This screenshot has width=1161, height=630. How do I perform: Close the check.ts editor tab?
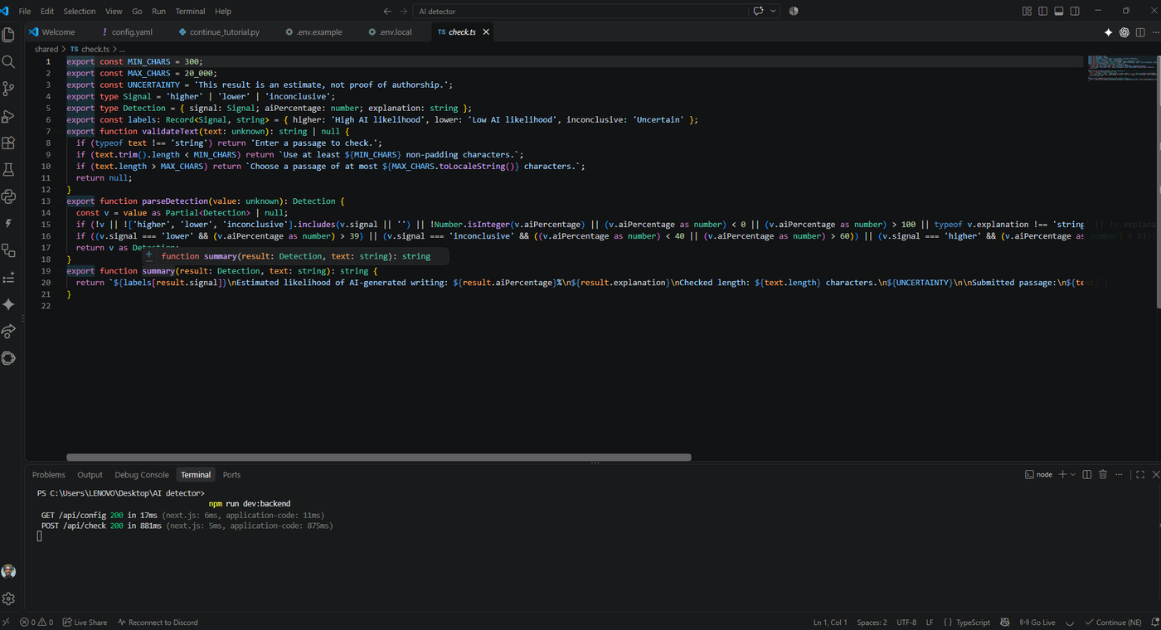click(486, 32)
